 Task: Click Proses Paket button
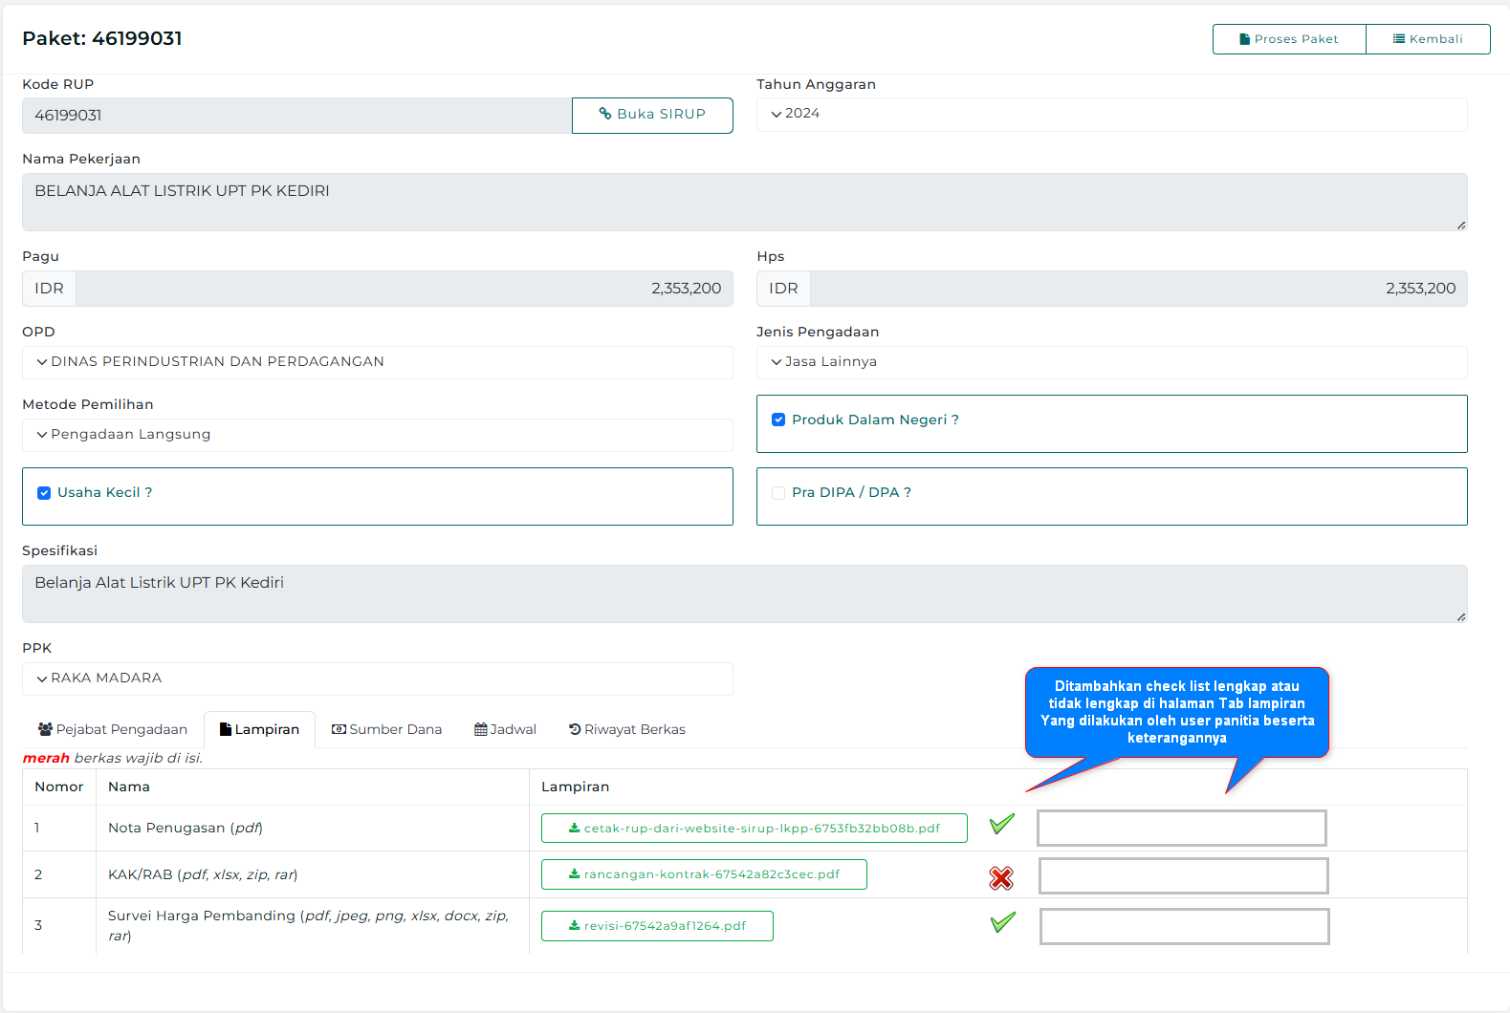coord(1288,39)
